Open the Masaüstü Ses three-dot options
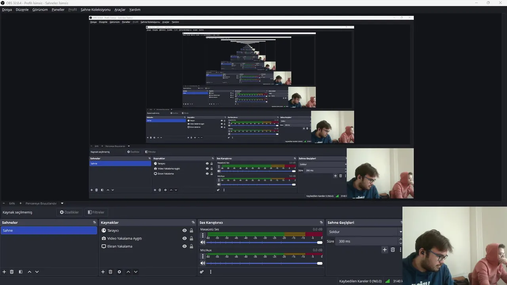The width and height of the screenshot is (507, 285). [203, 236]
